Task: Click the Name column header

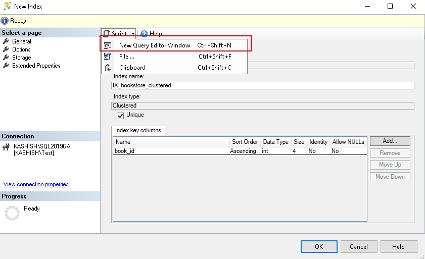Action: pyautogui.click(x=171, y=142)
